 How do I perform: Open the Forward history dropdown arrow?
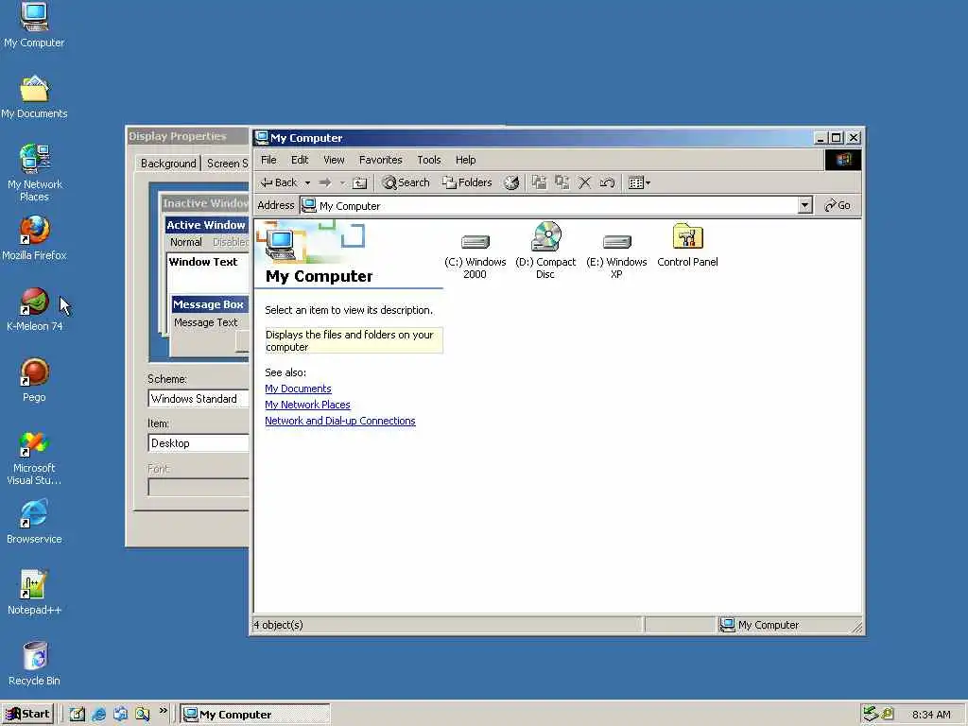(x=342, y=182)
